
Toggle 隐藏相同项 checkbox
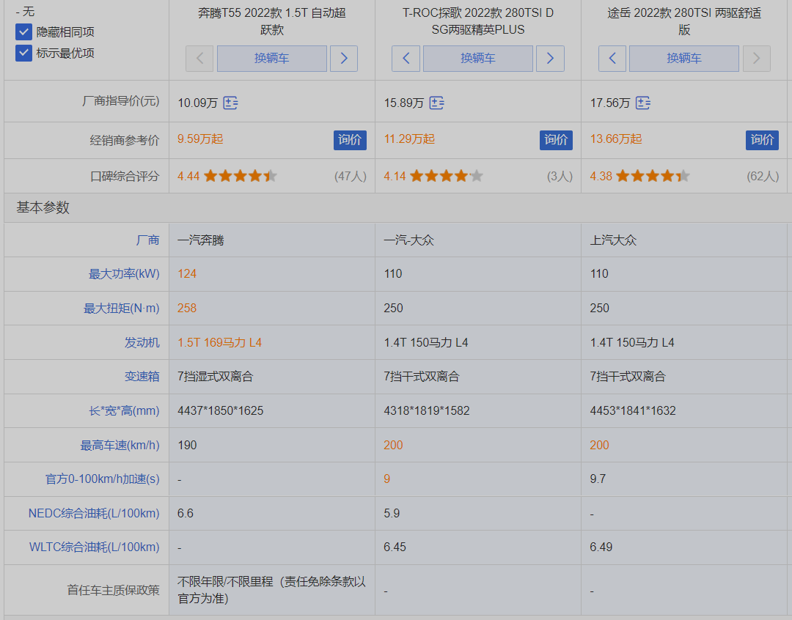(x=23, y=32)
